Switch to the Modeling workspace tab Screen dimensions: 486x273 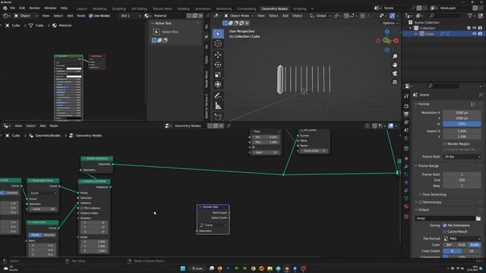tap(99, 9)
